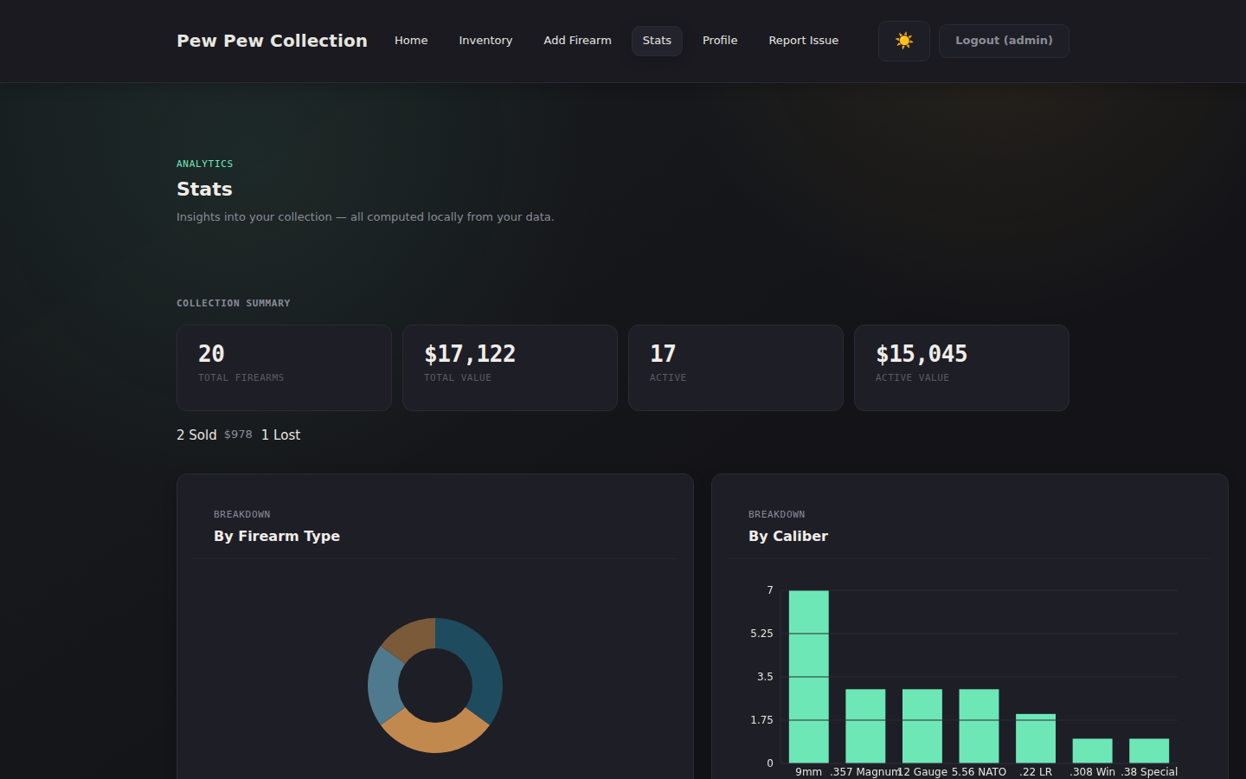
Task: Select the Stats nav item
Action: (x=657, y=41)
